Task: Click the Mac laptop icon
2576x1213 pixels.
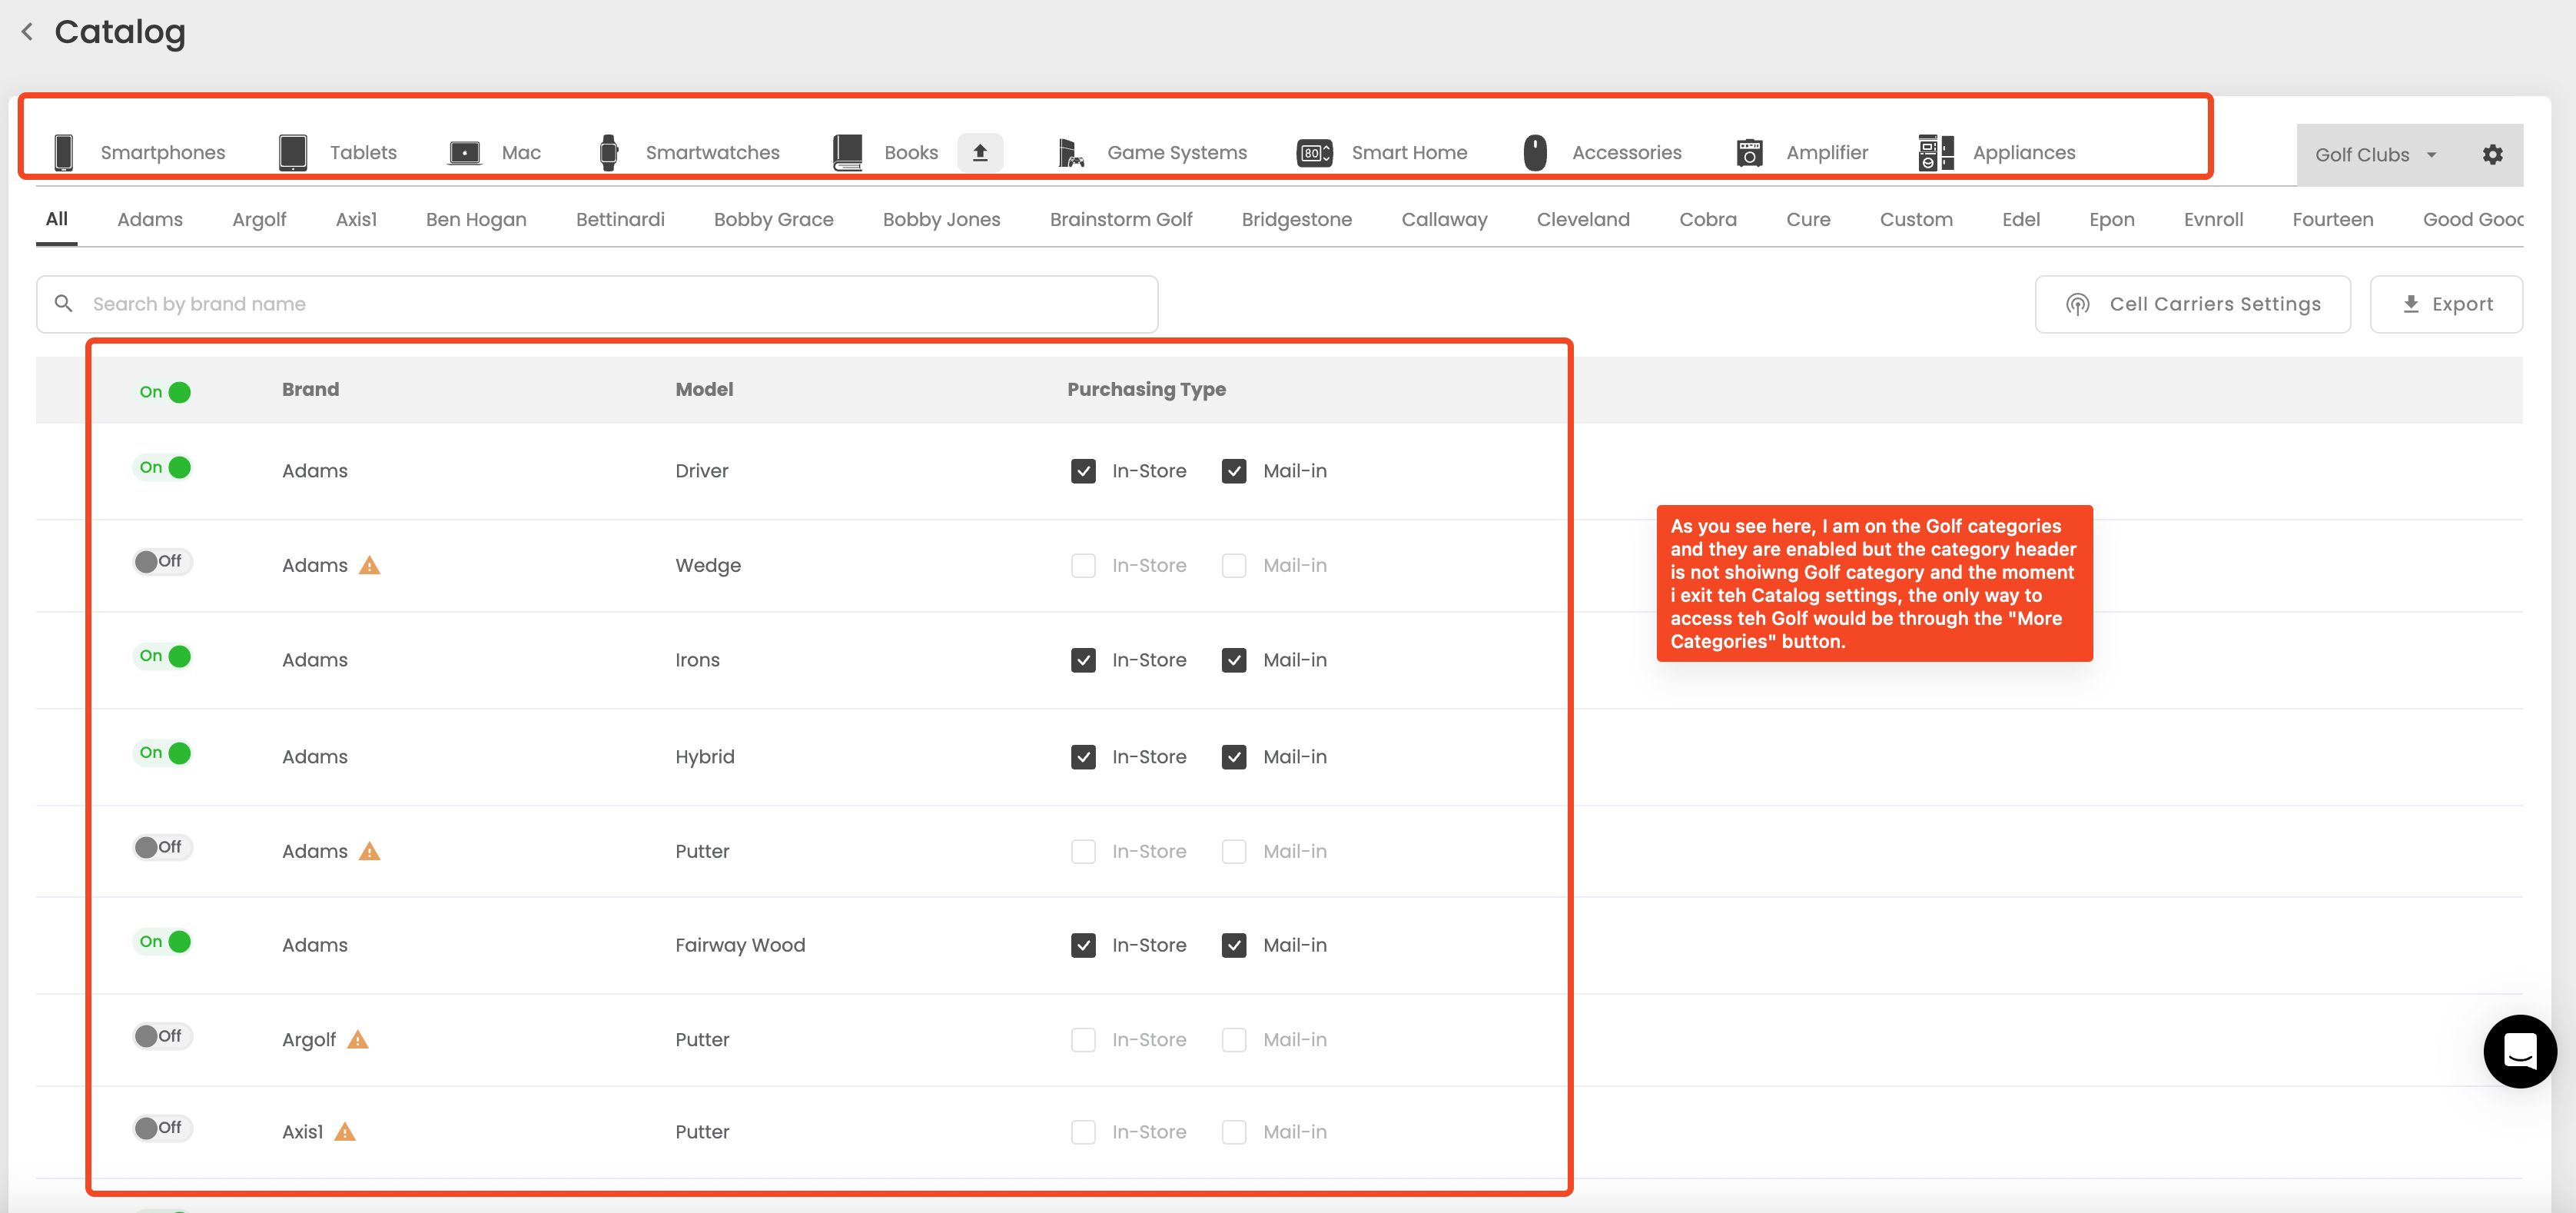Action: pyautogui.click(x=465, y=153)
